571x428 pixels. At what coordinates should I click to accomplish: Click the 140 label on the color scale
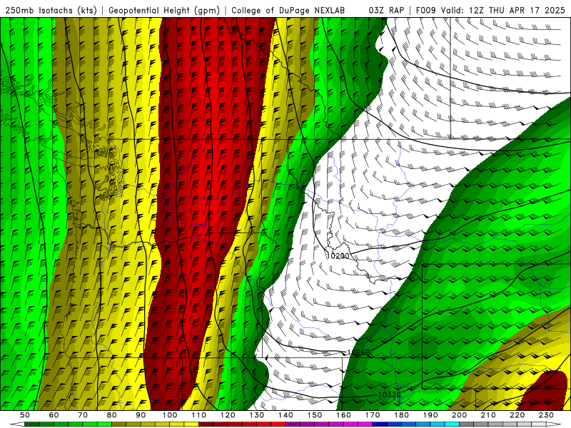(285, 415)
